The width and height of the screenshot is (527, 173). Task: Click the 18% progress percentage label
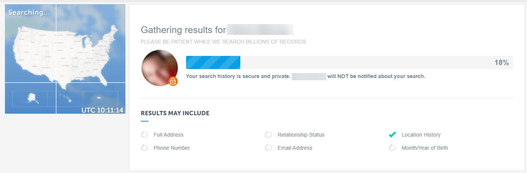tap(502, 63)
